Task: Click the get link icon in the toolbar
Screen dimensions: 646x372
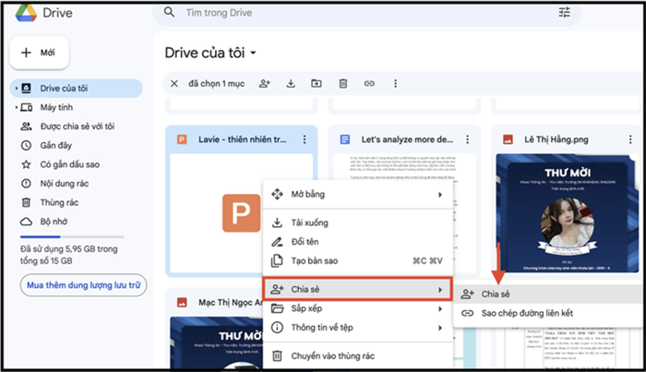Action: coord(369,84)
